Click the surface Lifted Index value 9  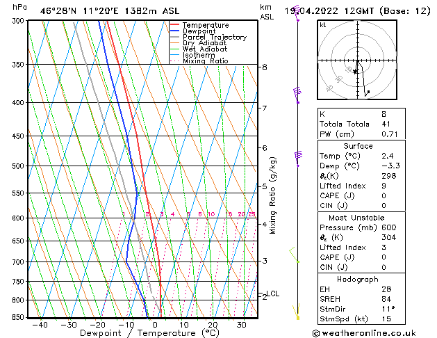click(x=384, y=186)
